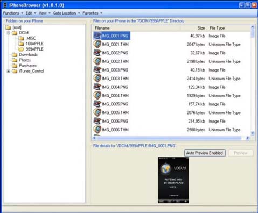
Task: Click the Purchases folder icon
Action: tap(15, 66)
